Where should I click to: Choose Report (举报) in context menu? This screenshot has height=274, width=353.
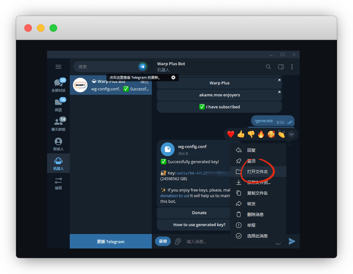(258, 225)
